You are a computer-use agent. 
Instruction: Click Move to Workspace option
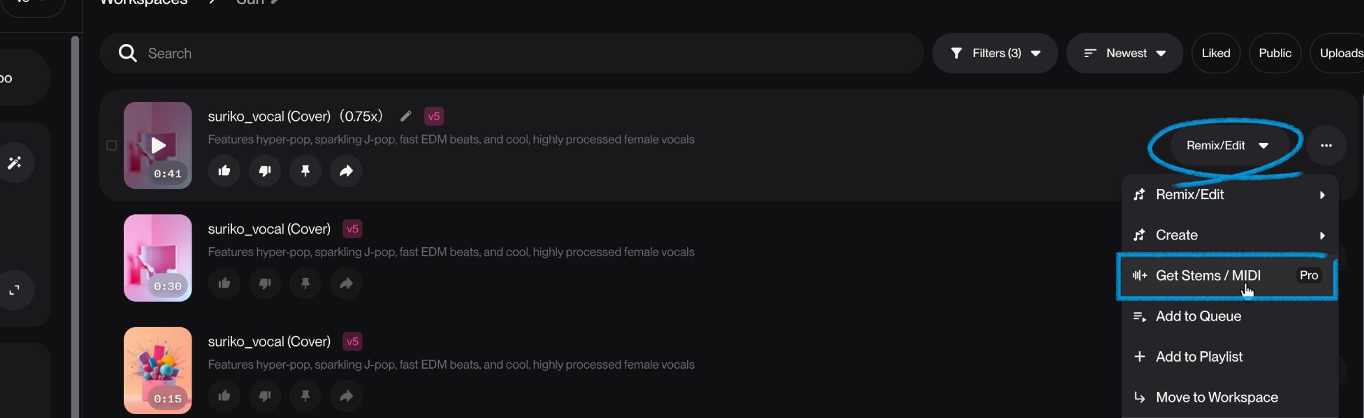click(1217, 397)
